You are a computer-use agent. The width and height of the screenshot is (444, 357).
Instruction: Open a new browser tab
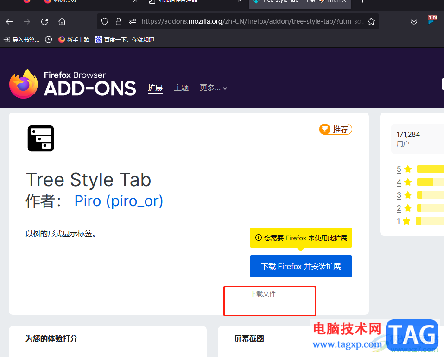362,1
